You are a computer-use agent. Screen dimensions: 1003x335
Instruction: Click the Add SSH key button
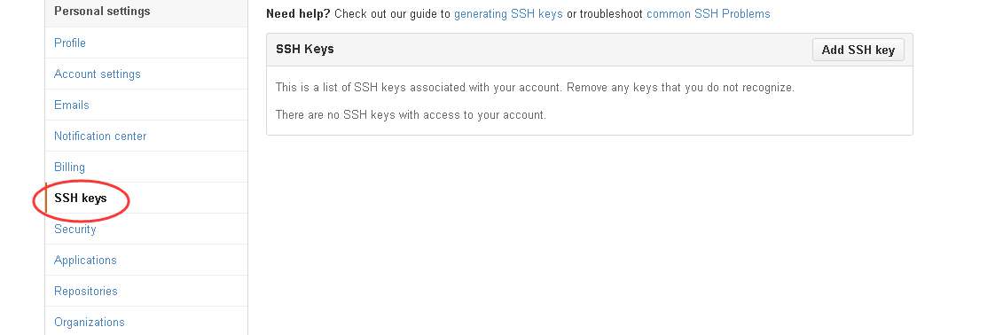[x=858, y=50]
